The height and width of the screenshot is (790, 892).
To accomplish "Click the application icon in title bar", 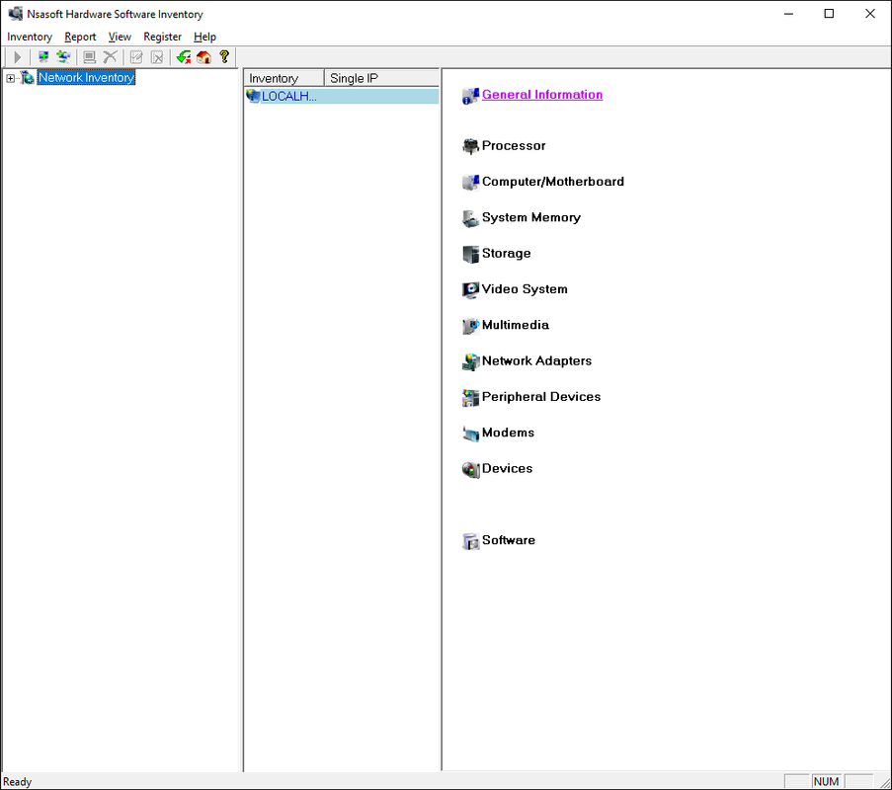I will 16,14.
